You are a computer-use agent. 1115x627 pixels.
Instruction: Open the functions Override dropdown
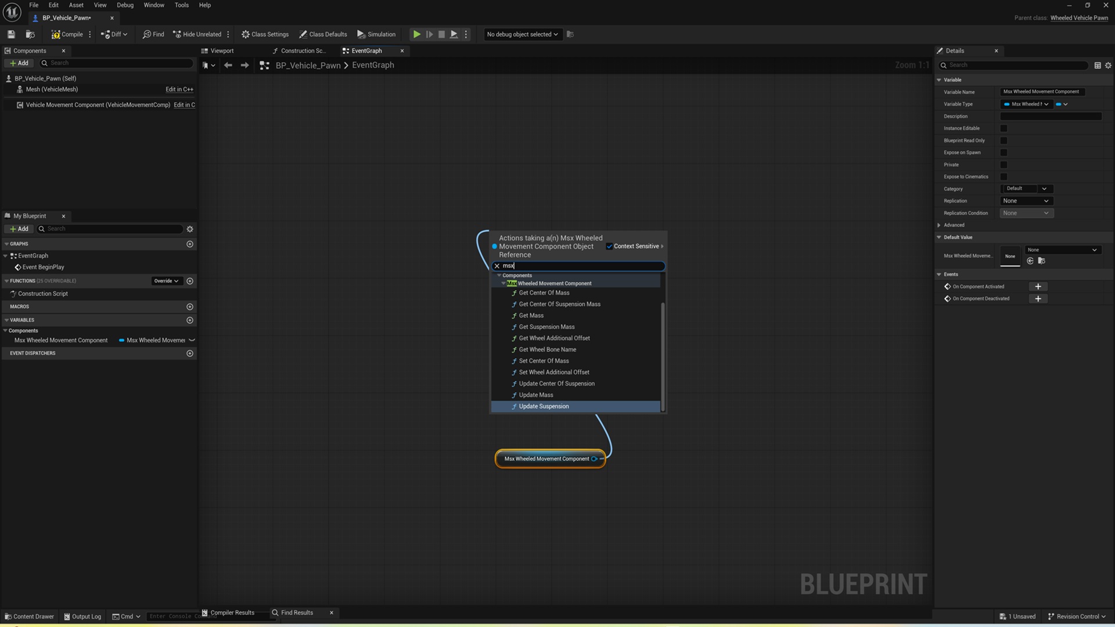[x=166, y=281]
